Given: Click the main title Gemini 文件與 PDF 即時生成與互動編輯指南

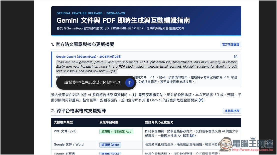Looking at the screenshot, I should 123,20.
